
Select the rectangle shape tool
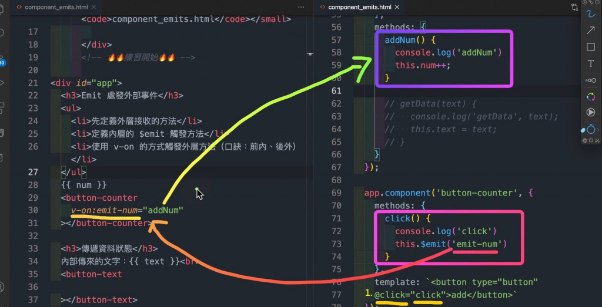tap(590, 47)
